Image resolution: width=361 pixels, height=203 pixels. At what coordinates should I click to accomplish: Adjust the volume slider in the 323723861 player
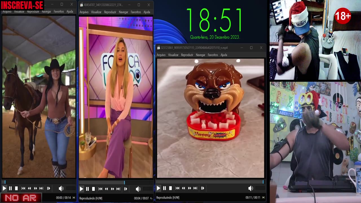coord(260,188)
